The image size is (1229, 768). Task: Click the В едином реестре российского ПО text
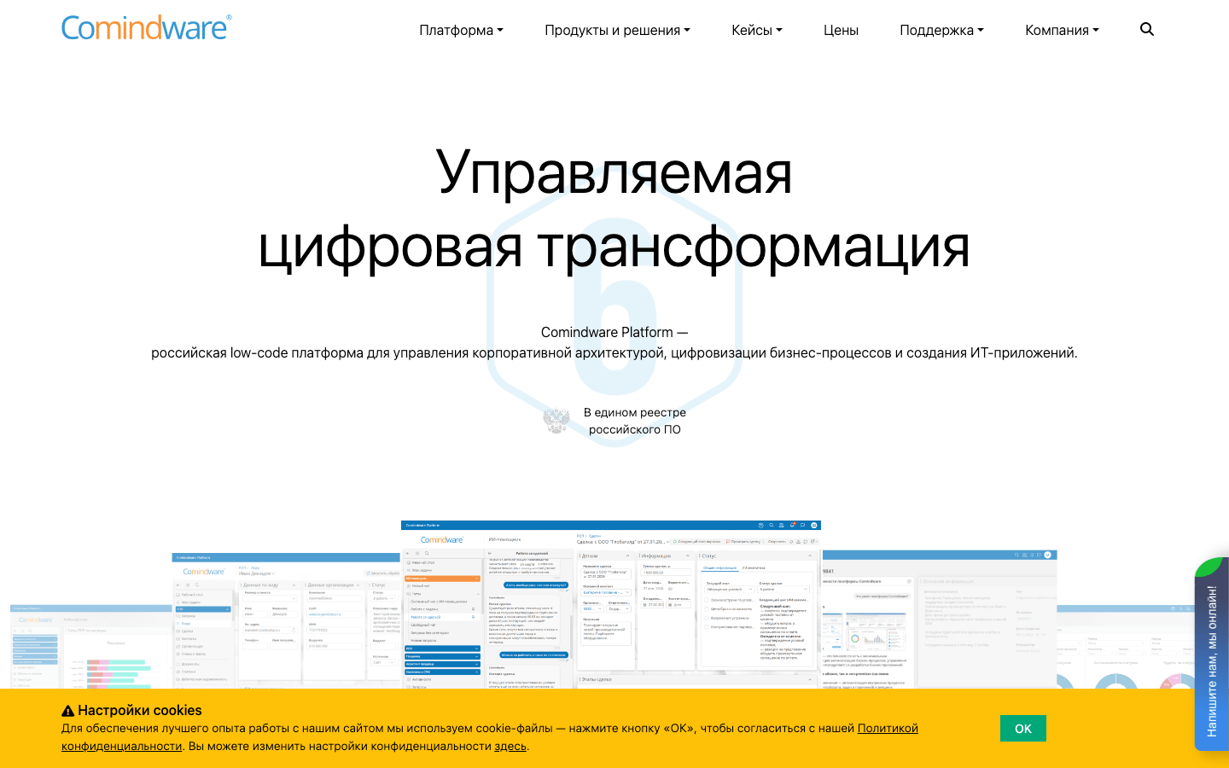click(x=635, y=421)
